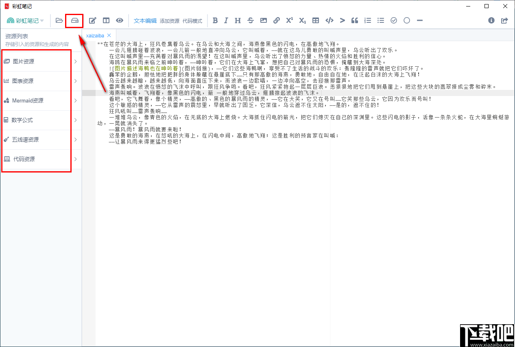This screenshot has height=347, width=515.
Task: Expand the 图片资源 chevron
Action: coord(75,62)
